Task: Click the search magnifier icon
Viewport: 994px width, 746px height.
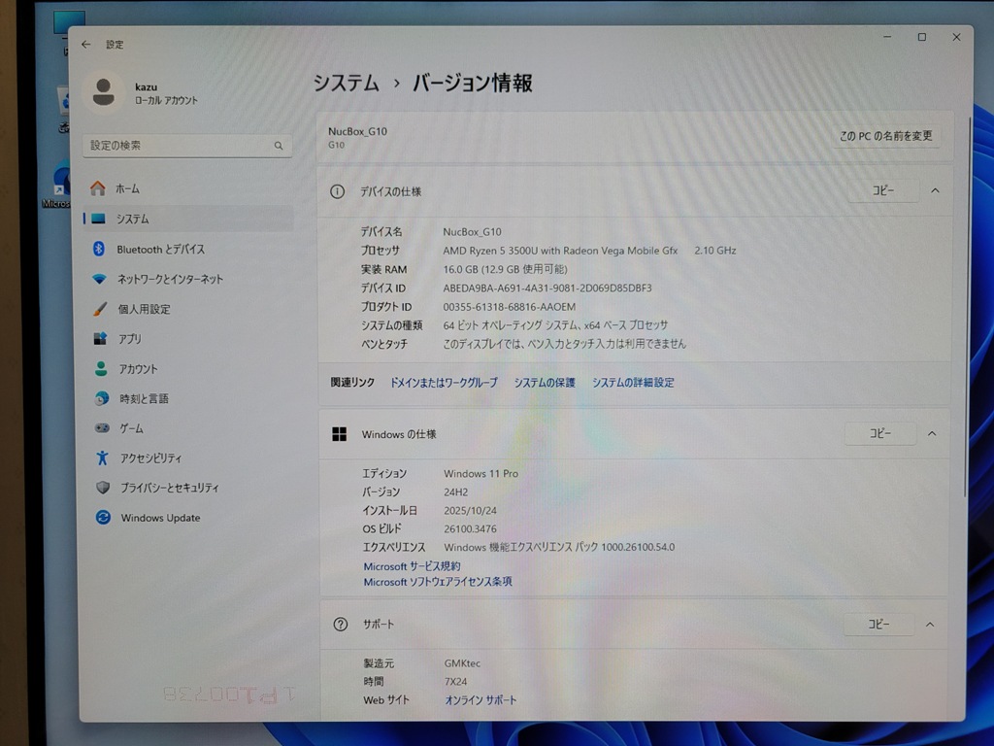Action: [x=278, y=146]
